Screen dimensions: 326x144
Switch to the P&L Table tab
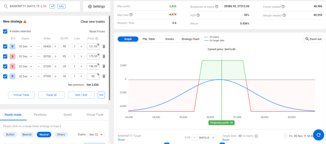(x=149, y=39)
